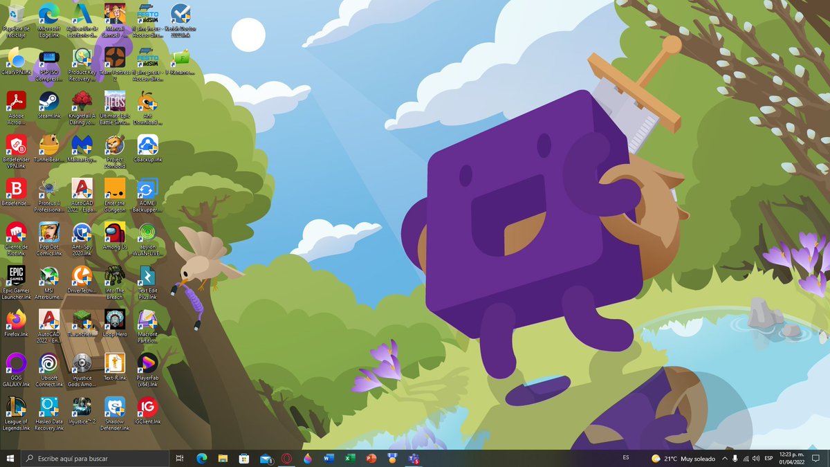Viewport: 830px width, 467px height.
Task: Select the Ubisoft Connect desktop shortcut
Action: coord(48,370)
